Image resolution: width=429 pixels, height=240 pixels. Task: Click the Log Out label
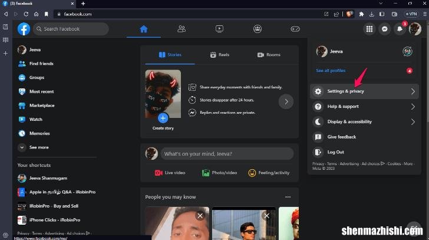[336, 152]
